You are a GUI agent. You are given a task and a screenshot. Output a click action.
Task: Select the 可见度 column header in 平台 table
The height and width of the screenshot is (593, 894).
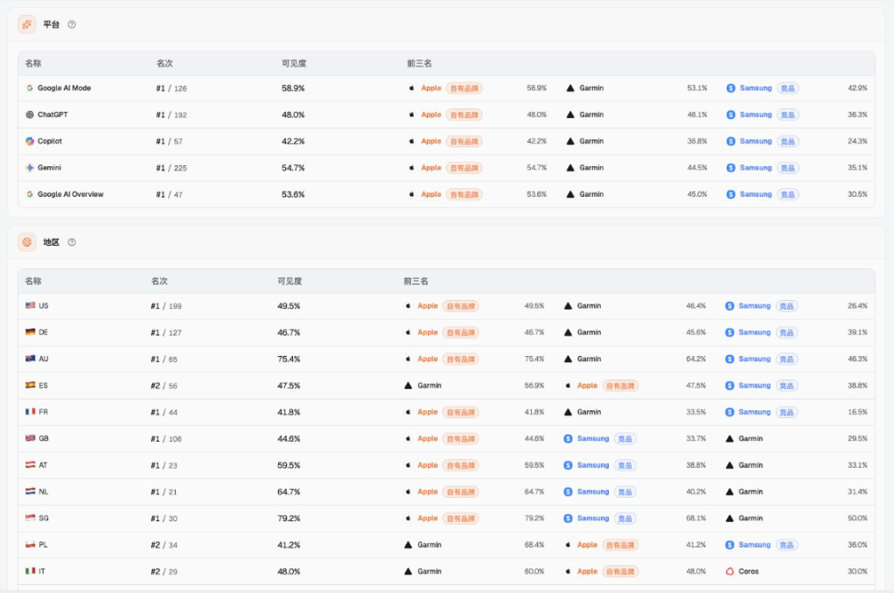click(x=294, y=63)
